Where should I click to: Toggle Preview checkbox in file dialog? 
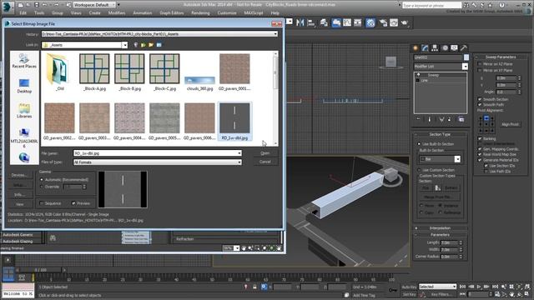click(x=73, y=203)
